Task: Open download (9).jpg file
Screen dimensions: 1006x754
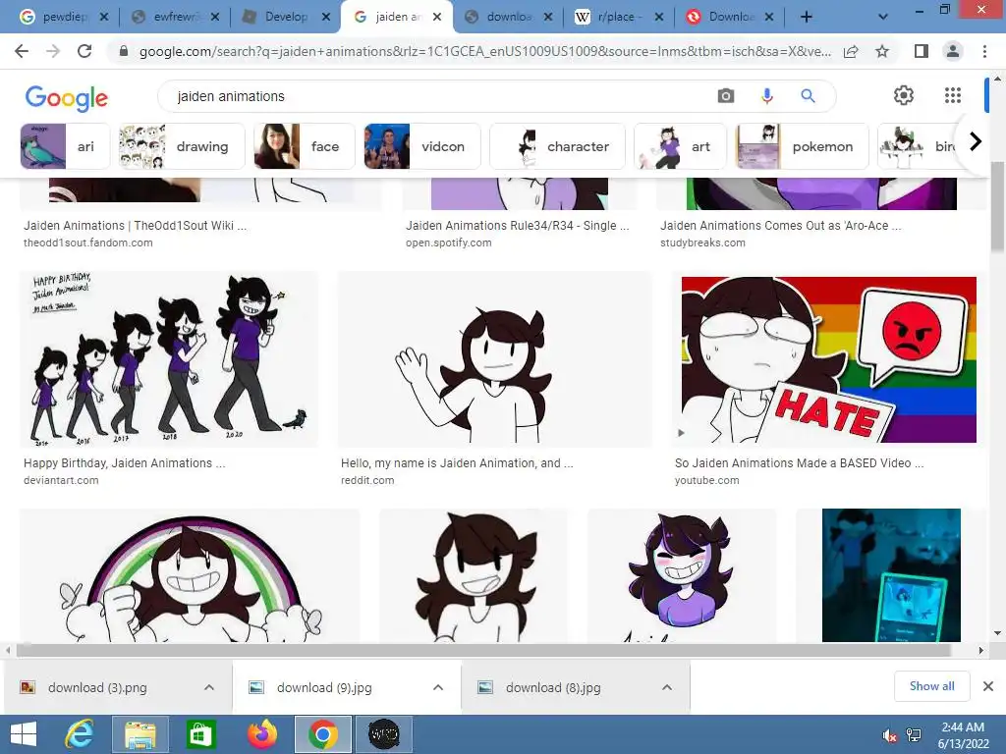Action: tap(324, 687)
